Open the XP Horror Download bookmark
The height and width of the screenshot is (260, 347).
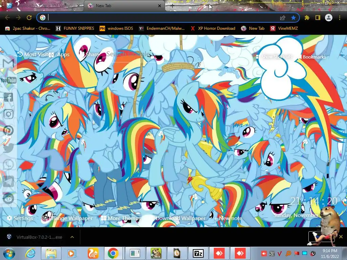(213, 28)
